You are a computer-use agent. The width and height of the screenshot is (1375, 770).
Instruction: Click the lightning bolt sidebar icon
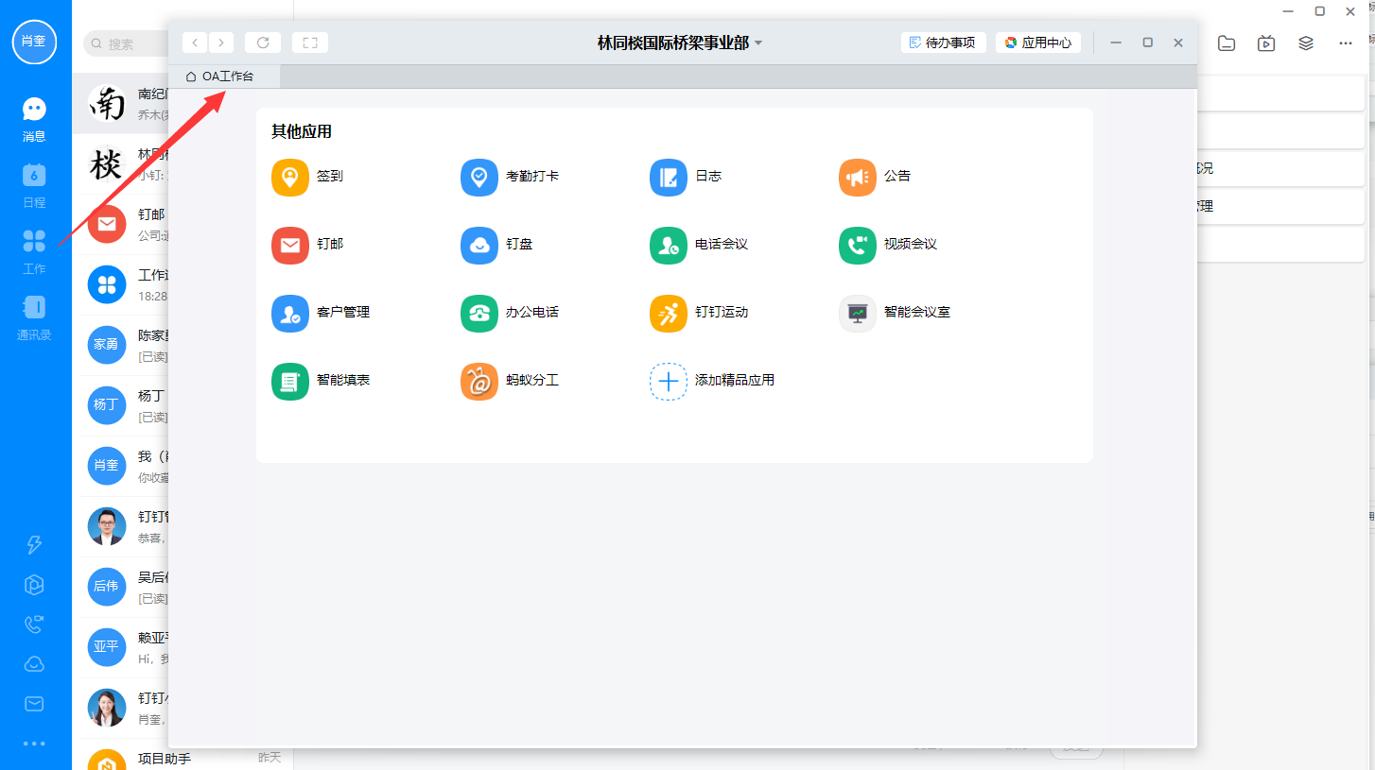tap(34, 544)
